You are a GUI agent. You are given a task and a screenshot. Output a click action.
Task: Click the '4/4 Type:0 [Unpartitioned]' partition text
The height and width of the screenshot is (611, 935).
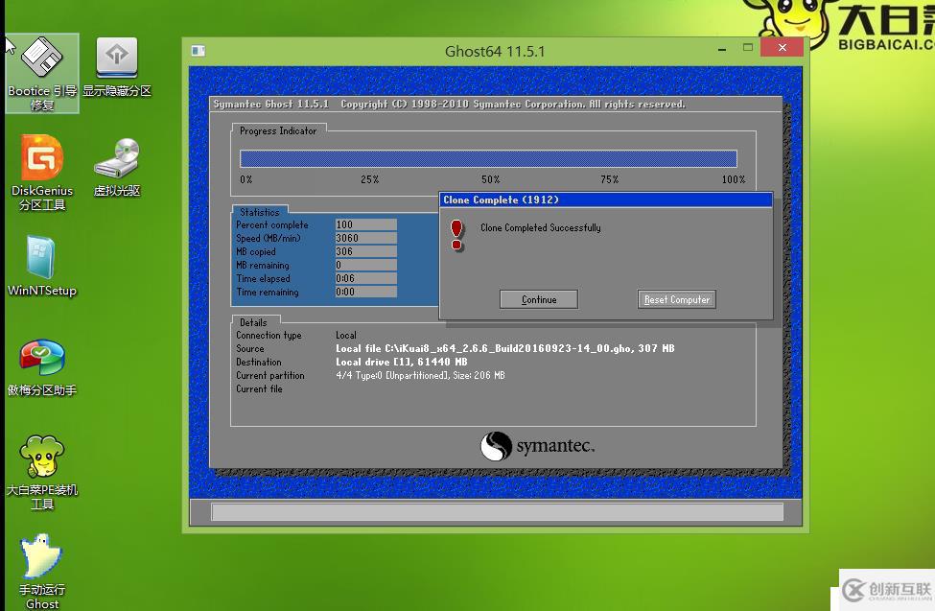(x=420, y=375)
